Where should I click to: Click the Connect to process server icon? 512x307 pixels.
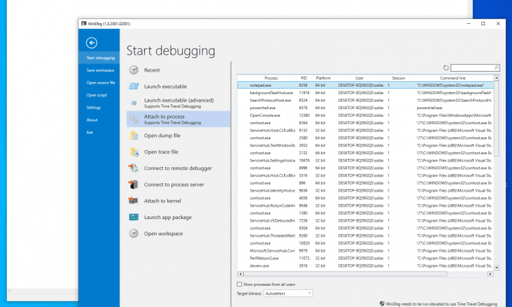134,184
